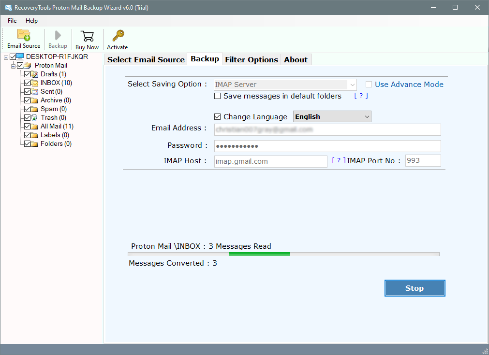
Task: Uncheck the All Mail checkbox
Action: pos(28,127)
